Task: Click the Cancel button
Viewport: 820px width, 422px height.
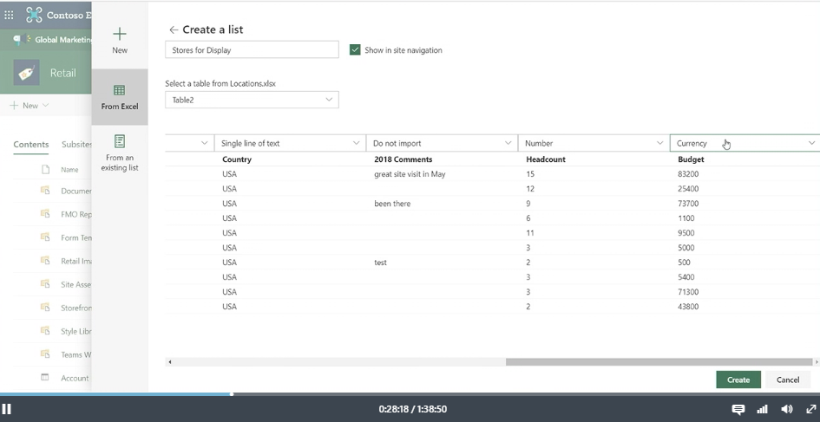Action: click(788, 380)
